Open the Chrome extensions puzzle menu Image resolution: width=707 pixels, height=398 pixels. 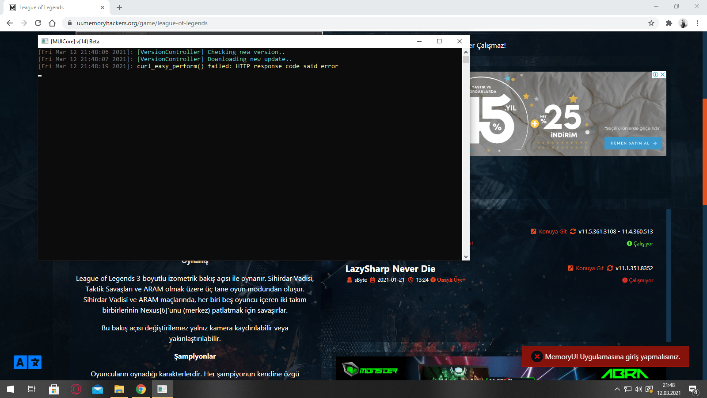pyautogui.click(x=669, y=23)
